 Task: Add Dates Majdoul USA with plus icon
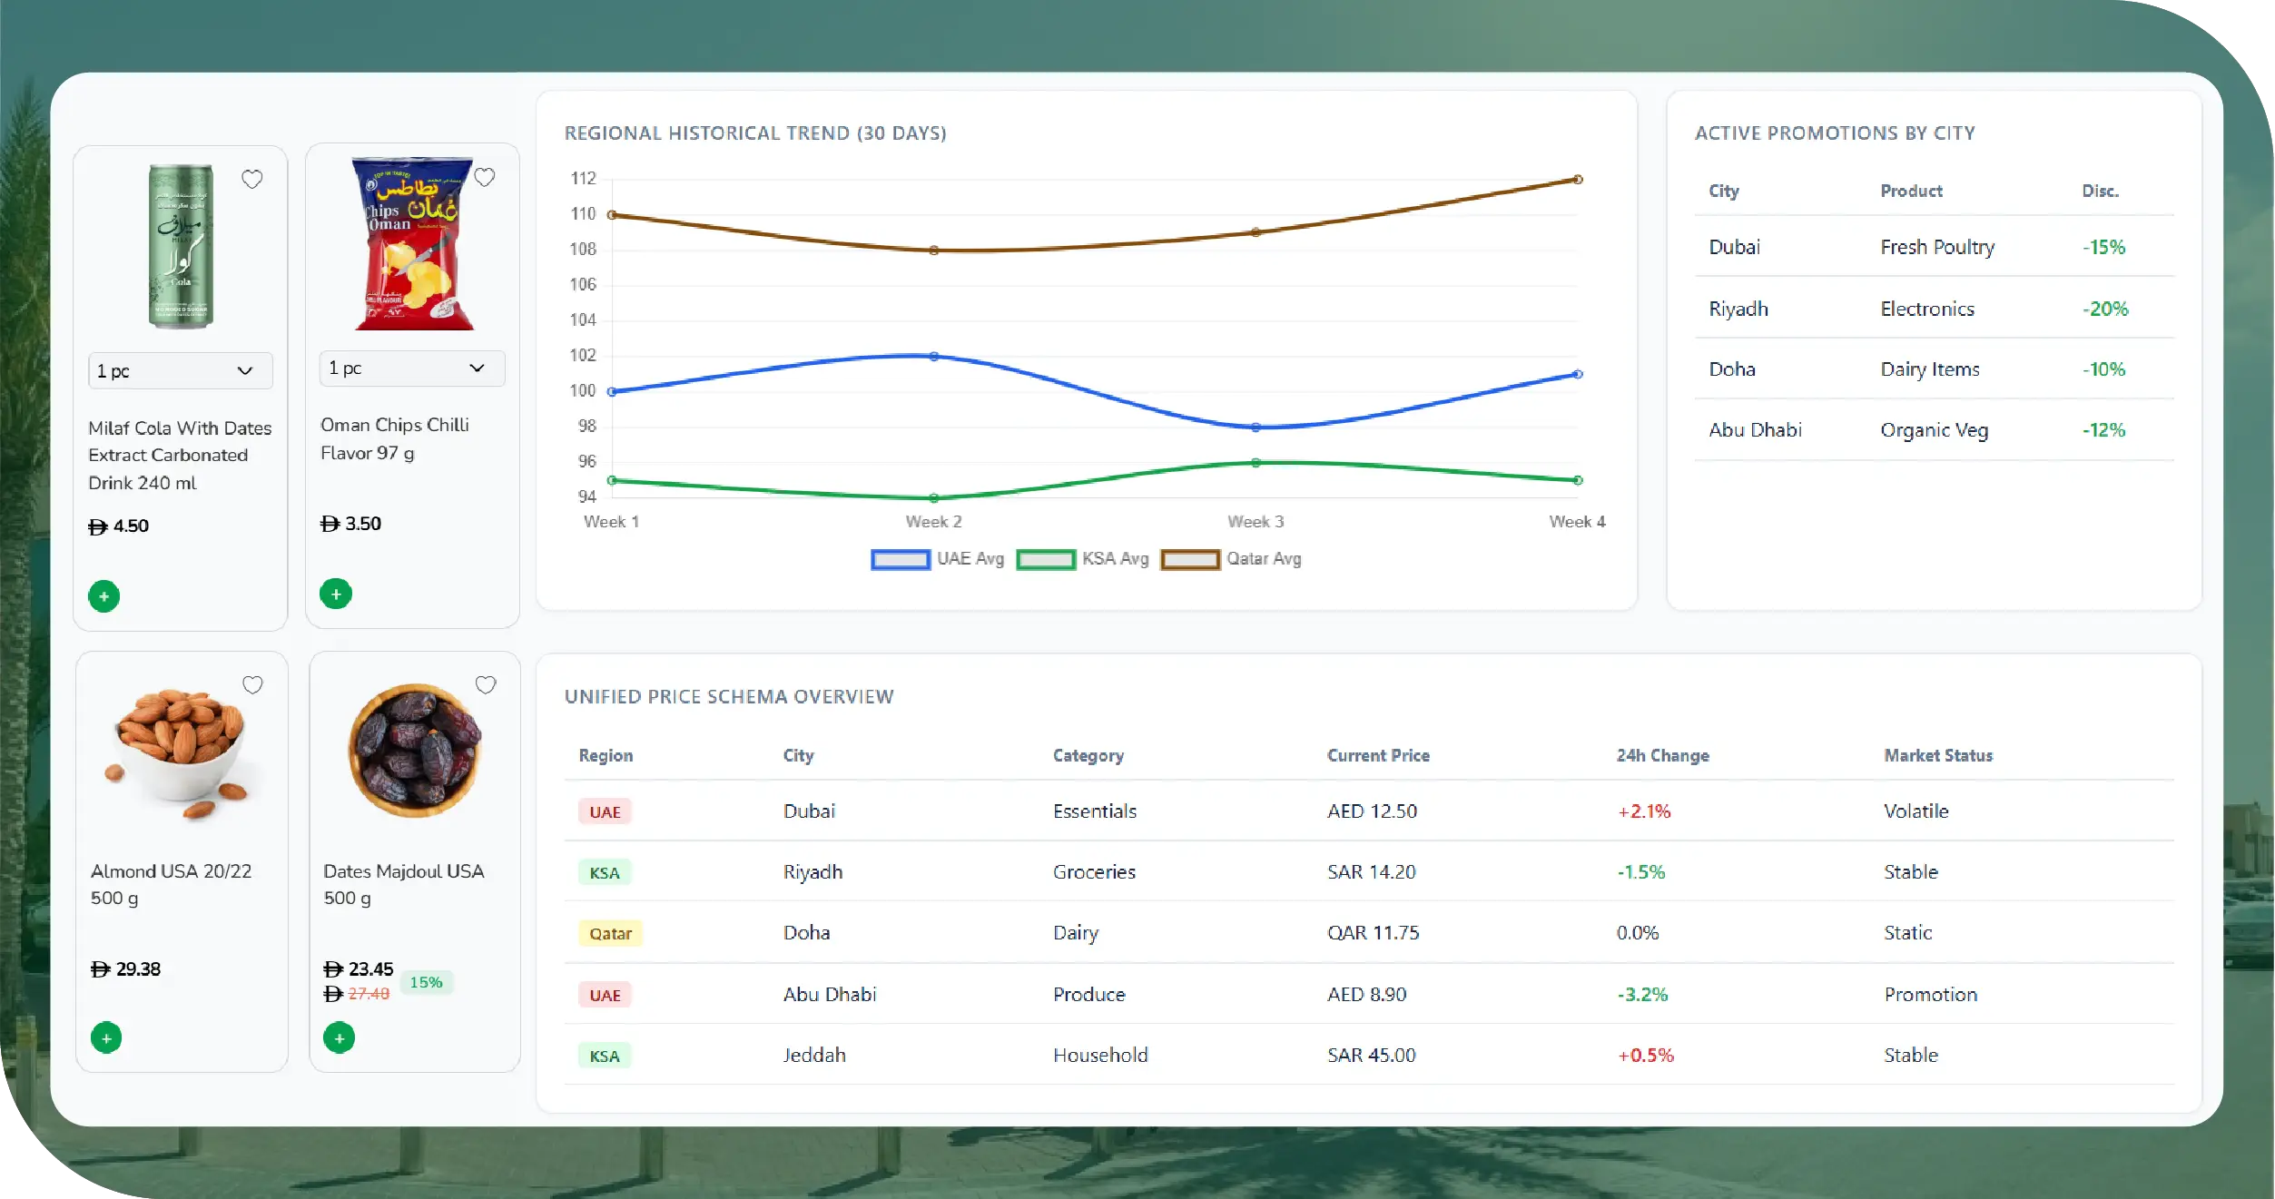(x=339, y=1037)
